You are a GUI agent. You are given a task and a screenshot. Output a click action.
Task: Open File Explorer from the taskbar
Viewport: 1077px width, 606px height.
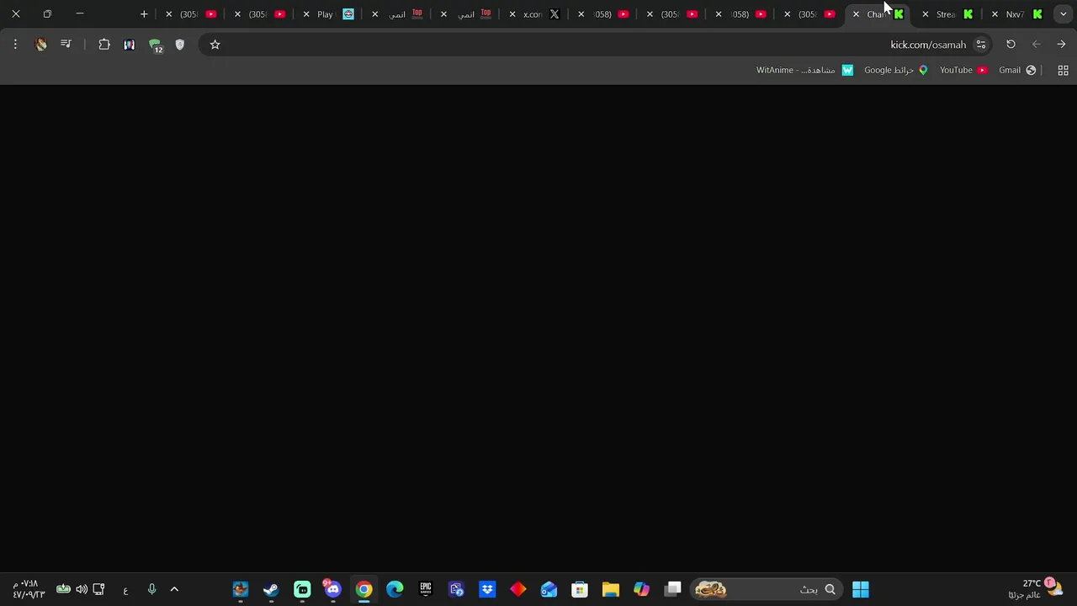(x=610, y=589)
